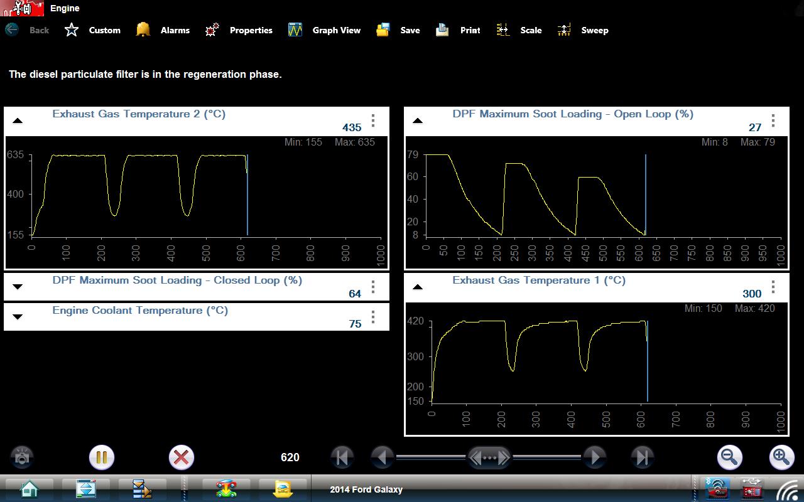Open options menu for Exhaust Gas Temperature 1

(x=773, y=287)
